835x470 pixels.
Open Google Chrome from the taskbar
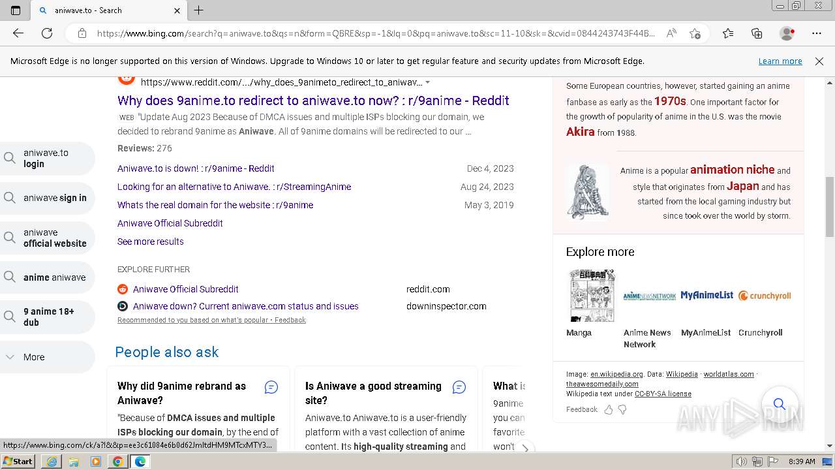117,462
